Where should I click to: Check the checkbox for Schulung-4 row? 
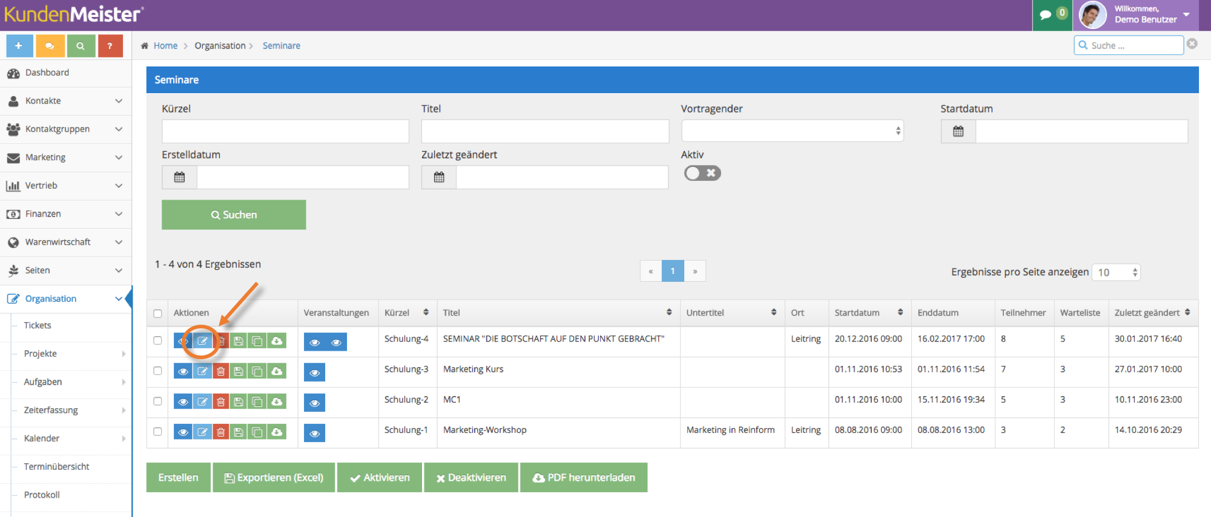click(157, 340)
